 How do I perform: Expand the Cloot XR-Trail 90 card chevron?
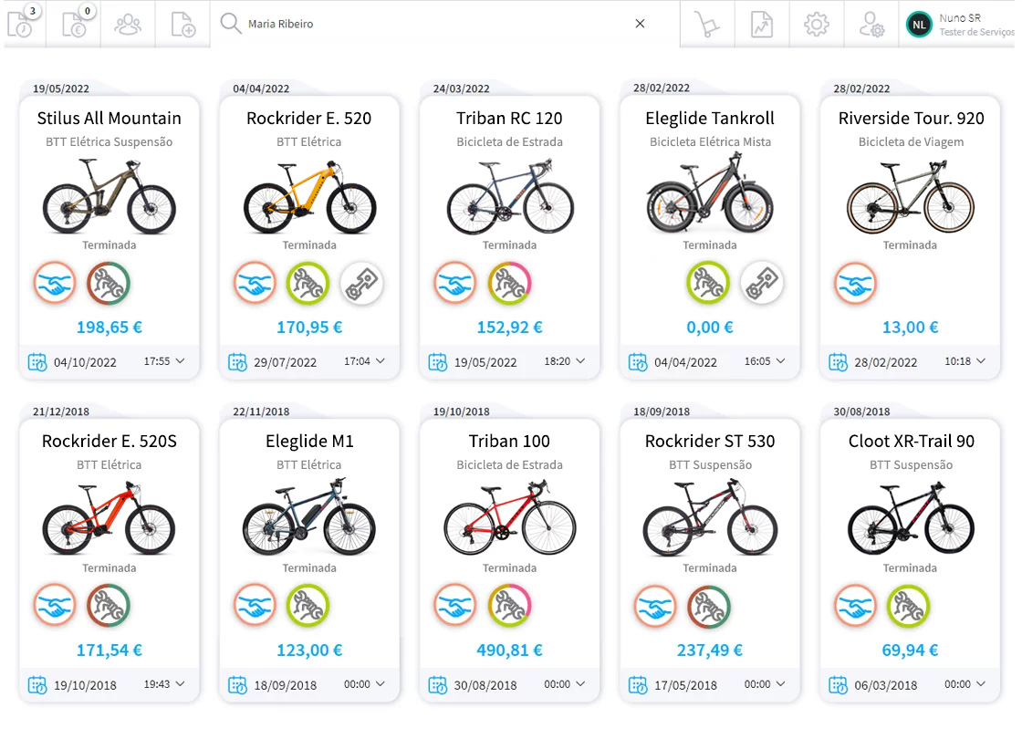[x=981, y=684]
